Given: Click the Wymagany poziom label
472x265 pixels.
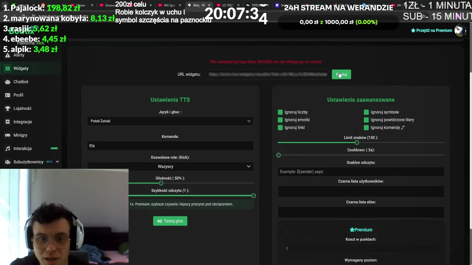Looking at the screenshot, I should coord(361,260).
